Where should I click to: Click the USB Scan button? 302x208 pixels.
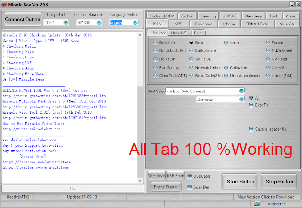[175, 176]
